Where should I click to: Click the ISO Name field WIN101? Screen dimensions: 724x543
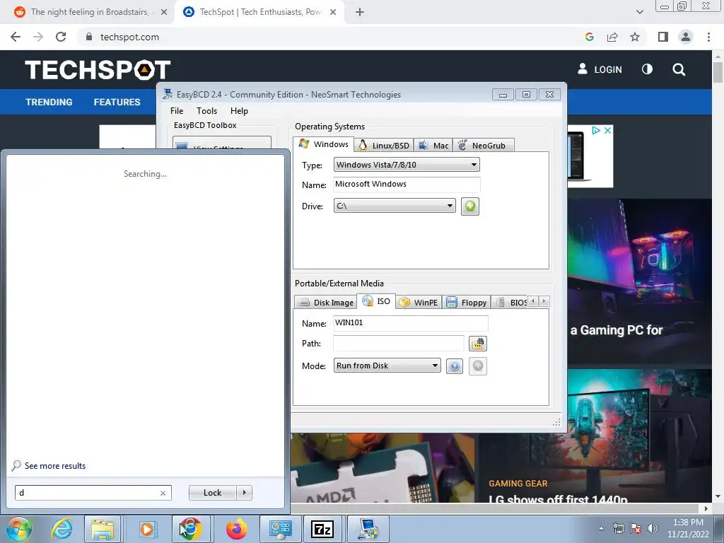[x=411, y=322]
